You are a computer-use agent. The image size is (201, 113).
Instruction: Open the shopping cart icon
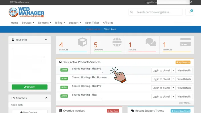coord(190,12)
